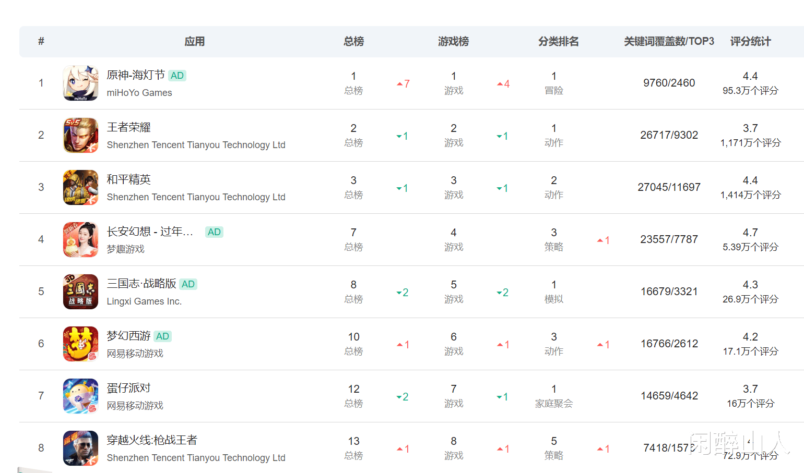Click the miHoYo Games developer name

click(x=139, y=93)
